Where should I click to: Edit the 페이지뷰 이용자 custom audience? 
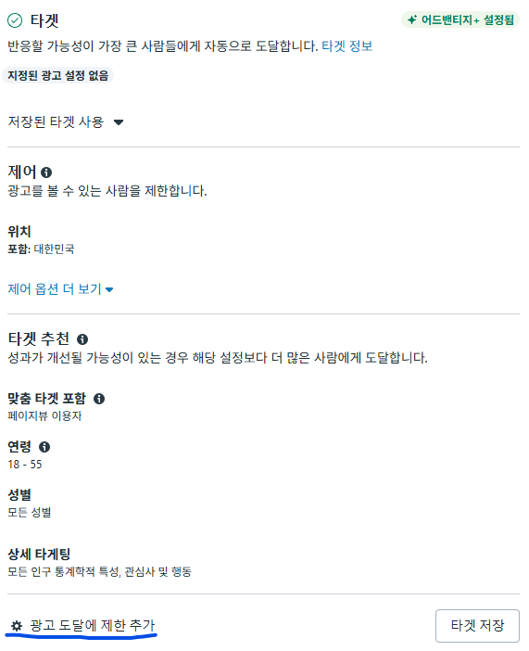pyautogui.click(x=44, y=416)
